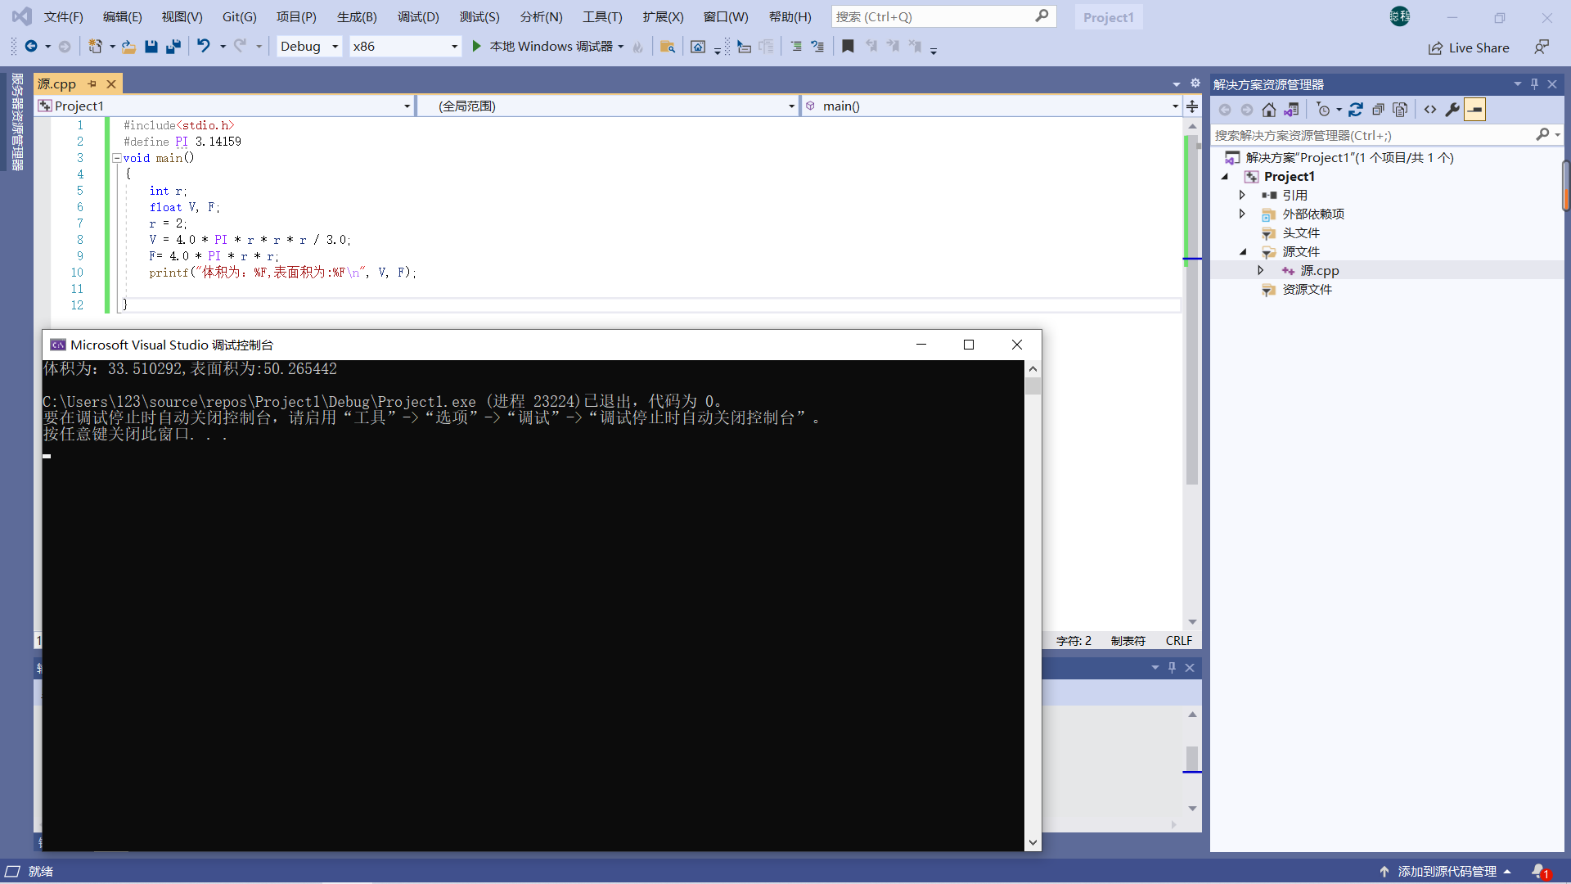Open the 调试(D) menu
Viewport: 1571px width, 884px height.
[418, 16]
